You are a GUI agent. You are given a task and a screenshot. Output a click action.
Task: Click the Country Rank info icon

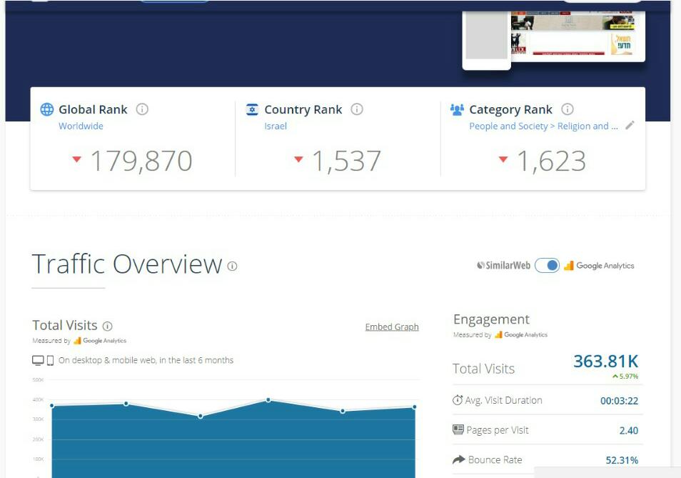pyautogui.click(x=357, y=109)
